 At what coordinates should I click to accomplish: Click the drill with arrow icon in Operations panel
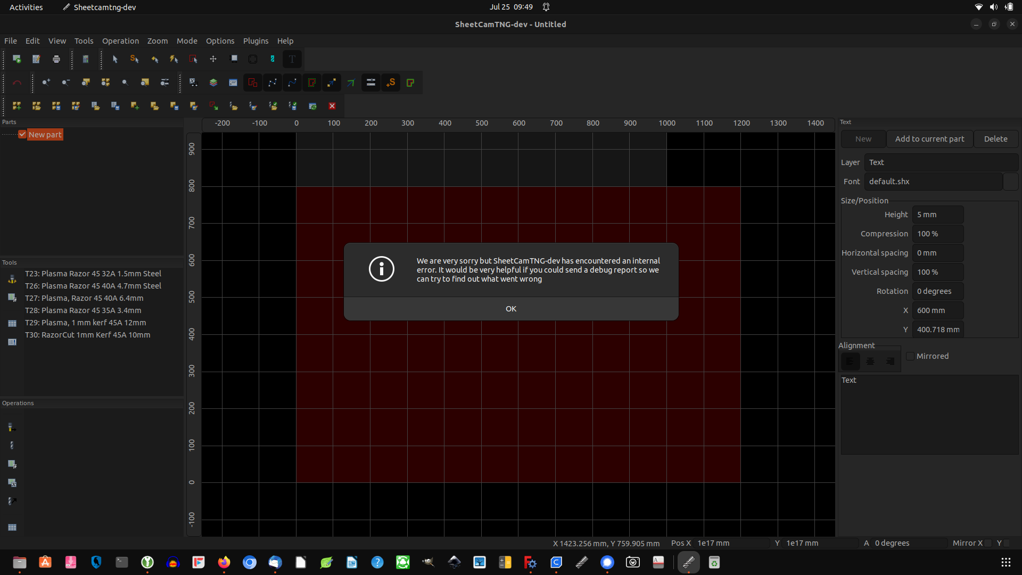click(12, 501)
